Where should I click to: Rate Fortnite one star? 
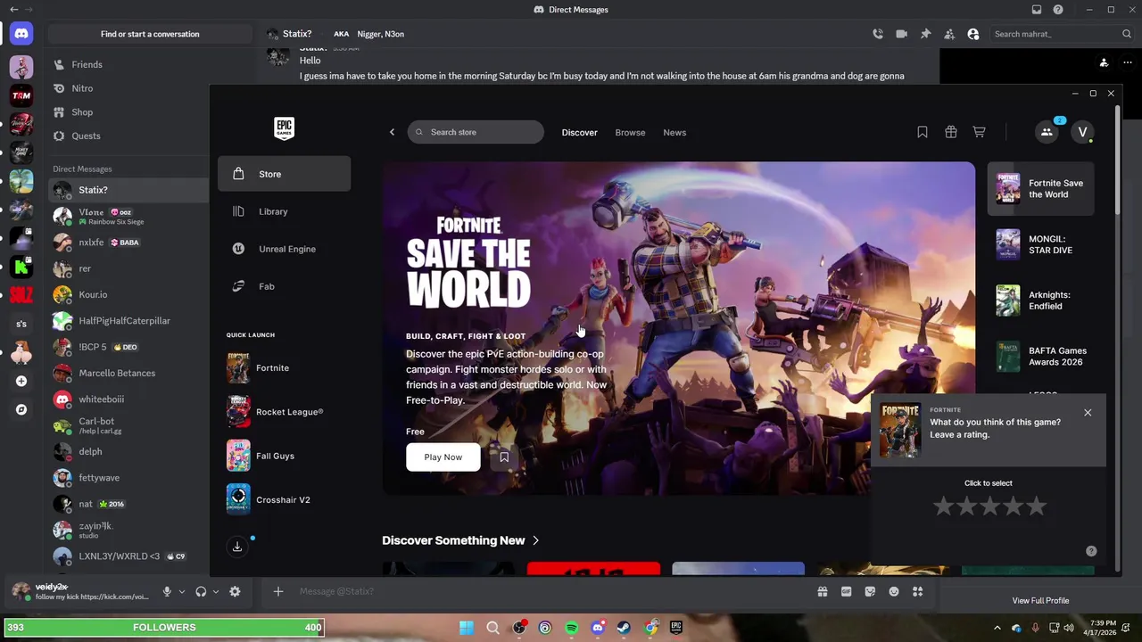click(x=943, y=506)
